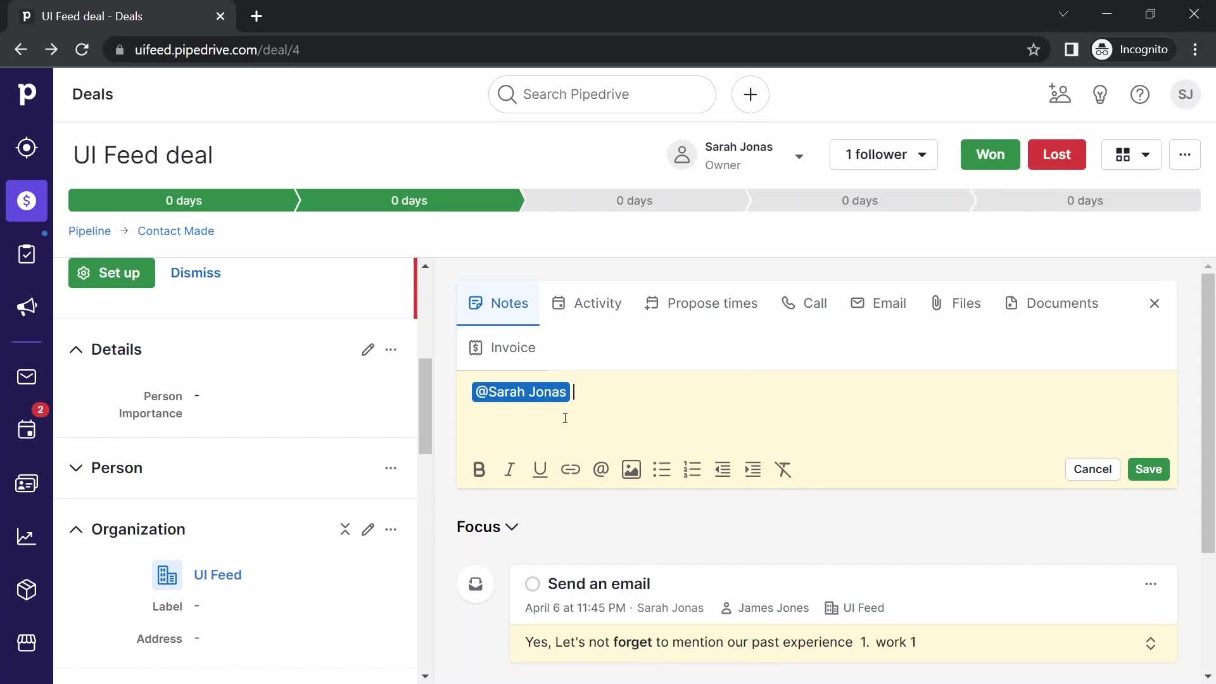Click the mention (@) icon

pyautogui.click(x=600, y=469)
